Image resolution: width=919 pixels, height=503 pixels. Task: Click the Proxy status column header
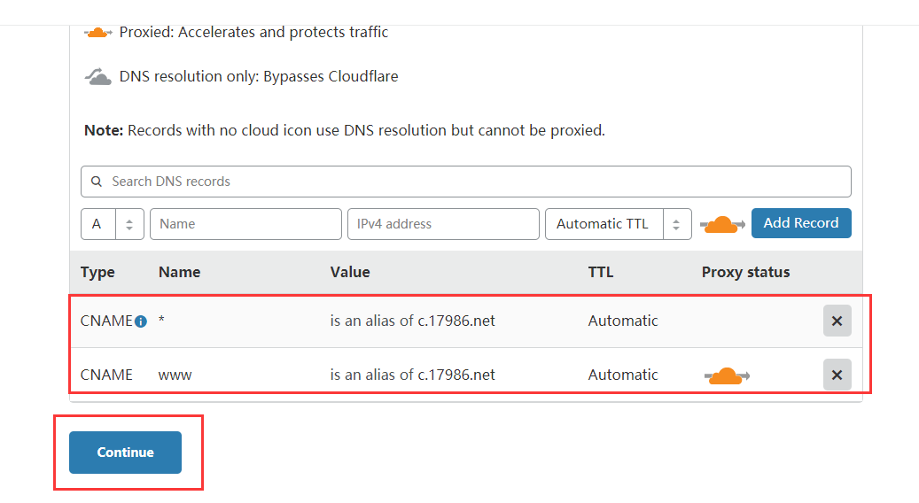[745, 272]
